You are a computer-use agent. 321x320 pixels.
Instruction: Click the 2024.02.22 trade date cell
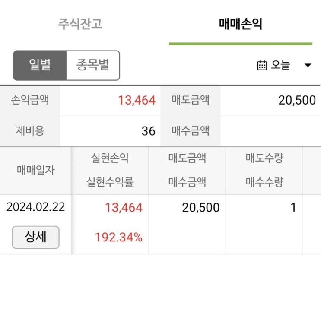coord(35,207)
